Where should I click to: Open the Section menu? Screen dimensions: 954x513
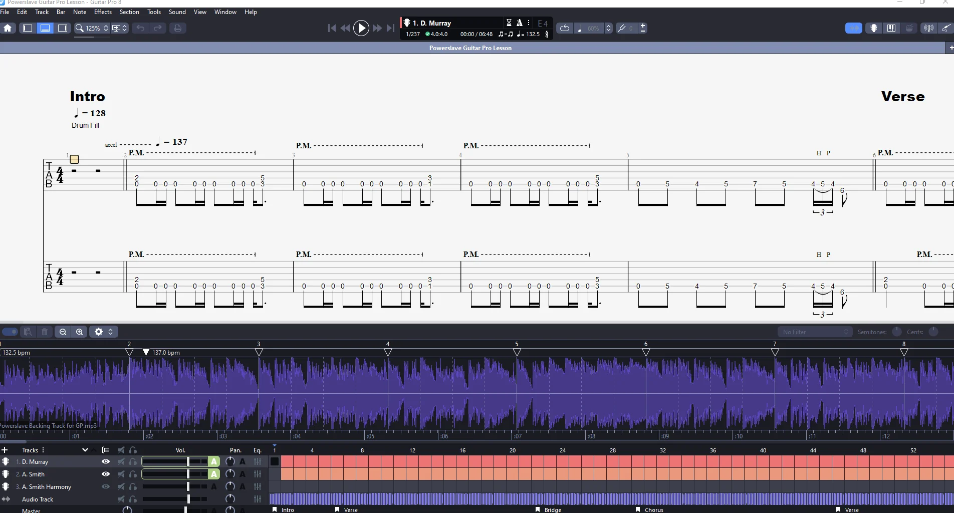tap(129, 12)
